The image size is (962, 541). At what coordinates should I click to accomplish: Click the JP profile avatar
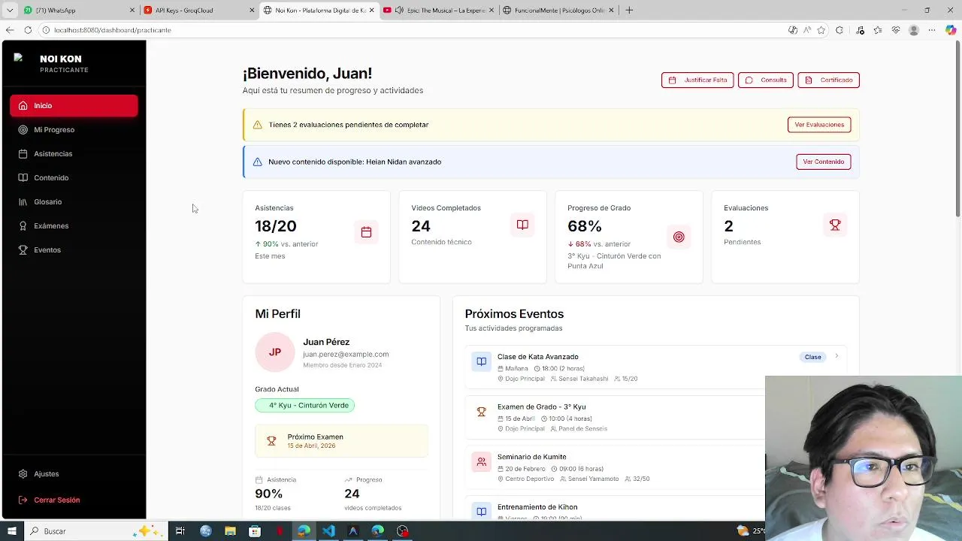coord(275,352)
